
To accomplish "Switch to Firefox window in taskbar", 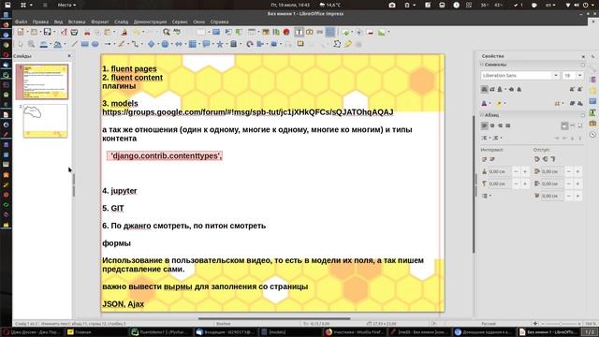I will click(x=355, y=332).
